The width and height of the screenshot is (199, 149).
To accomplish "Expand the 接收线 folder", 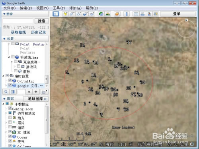I will click(x=15, y=66).
